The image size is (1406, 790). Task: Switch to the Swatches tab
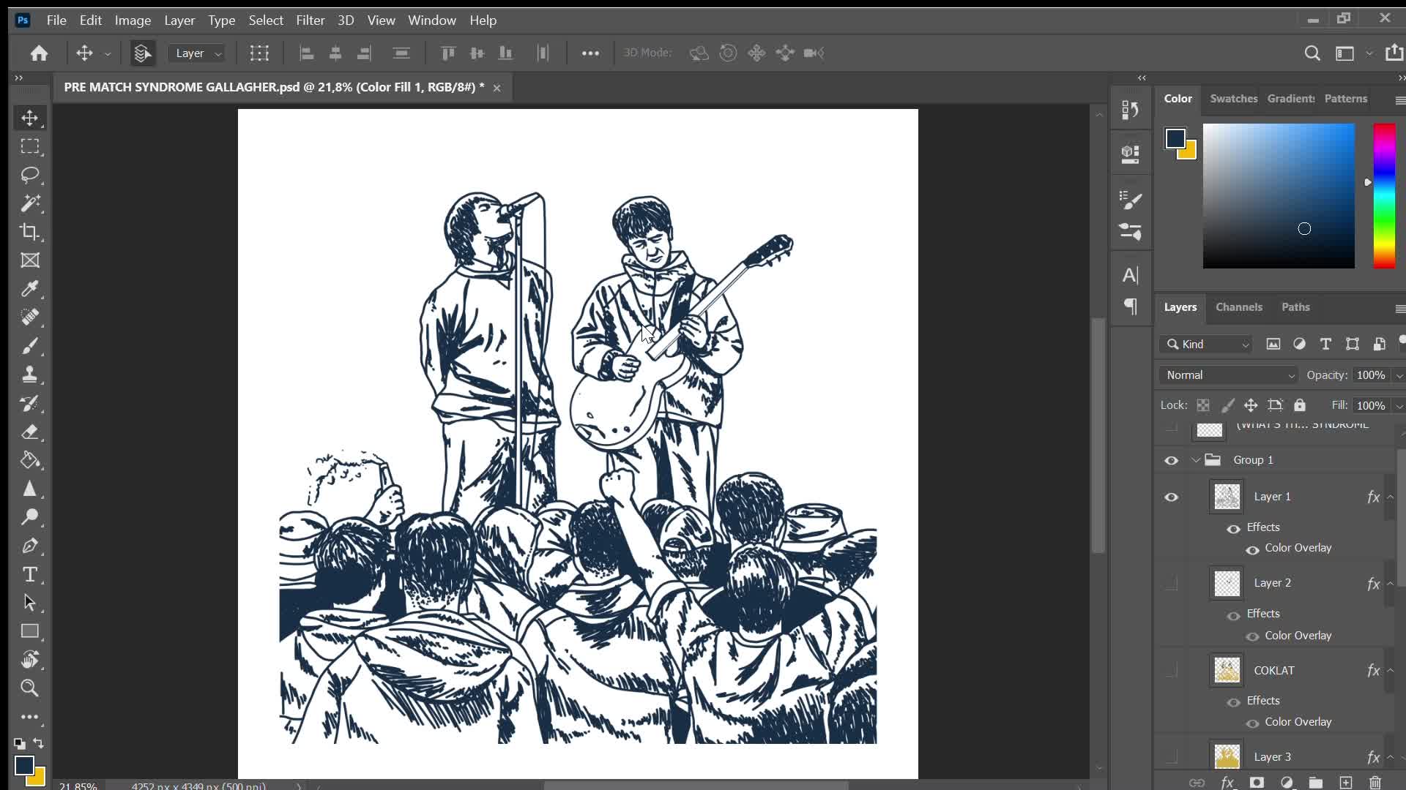[1234, 99]
